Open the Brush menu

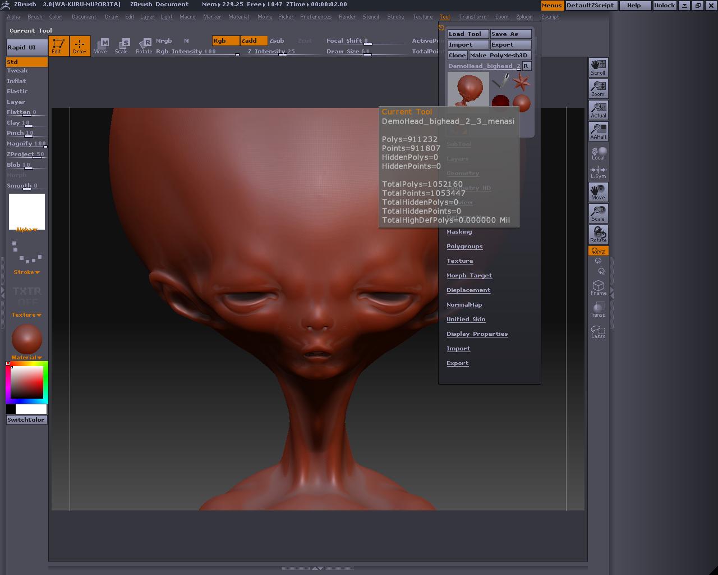tap(35, 17)
